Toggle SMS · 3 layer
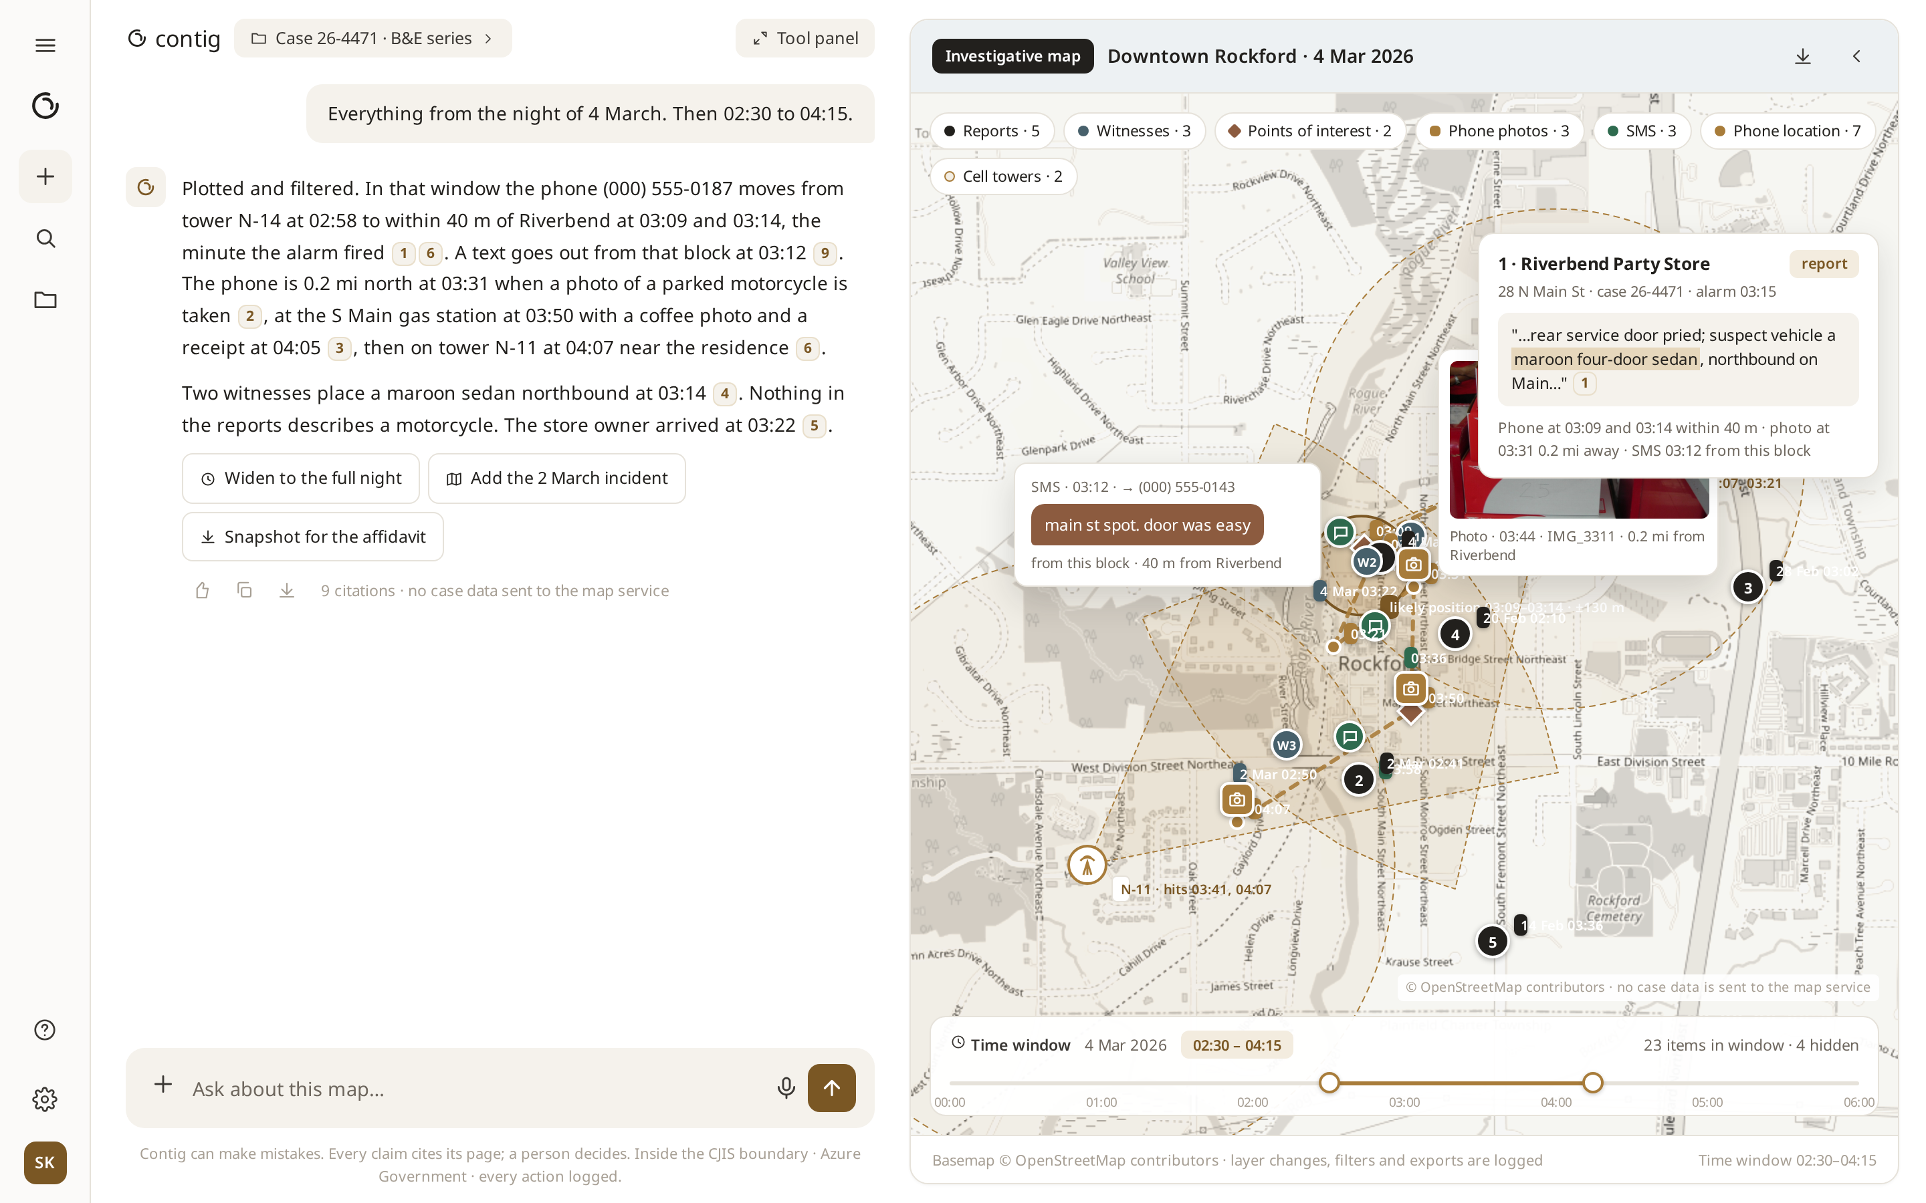The width and height of the screenshot is (1926, 1203). coord(1641,130)
